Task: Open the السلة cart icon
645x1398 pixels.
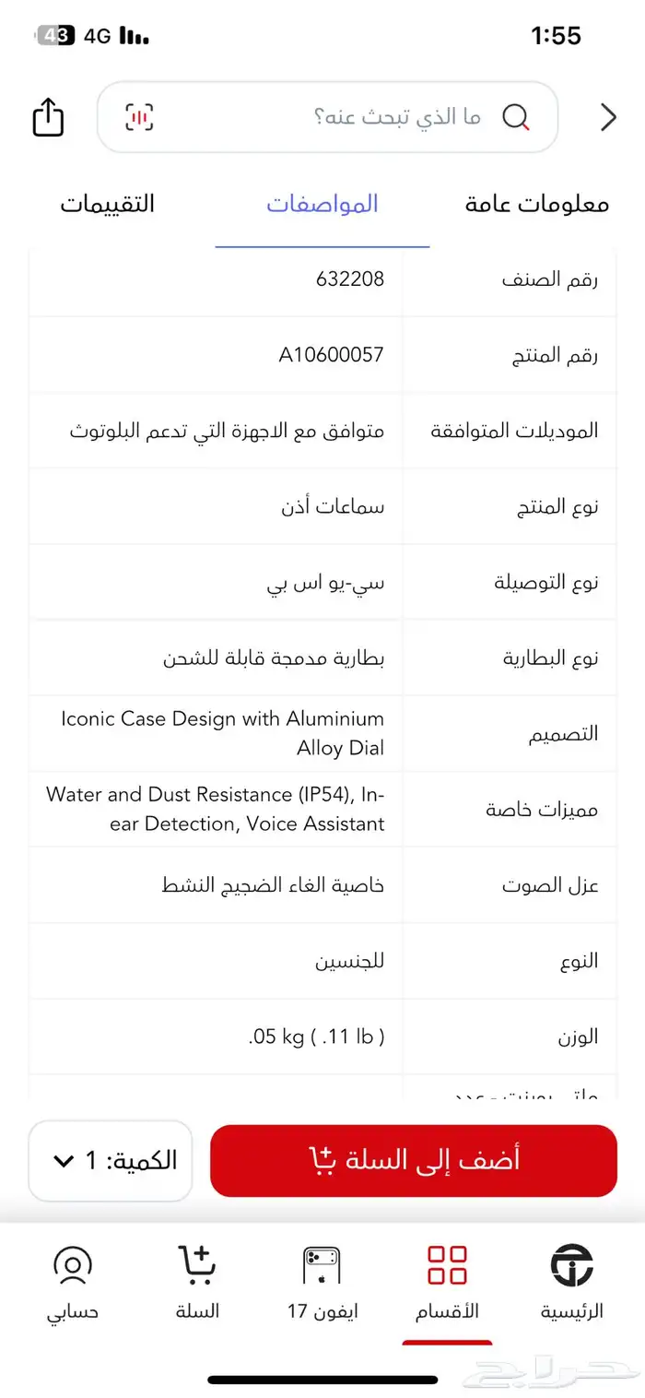Action: pos(197,1265)
